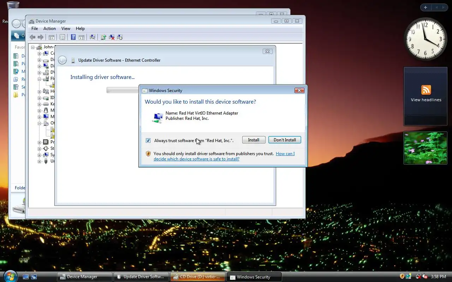The height and width of the screenshot is (282, 452).
Task: Open the Action menu in Device Manager
Action: 49,29
